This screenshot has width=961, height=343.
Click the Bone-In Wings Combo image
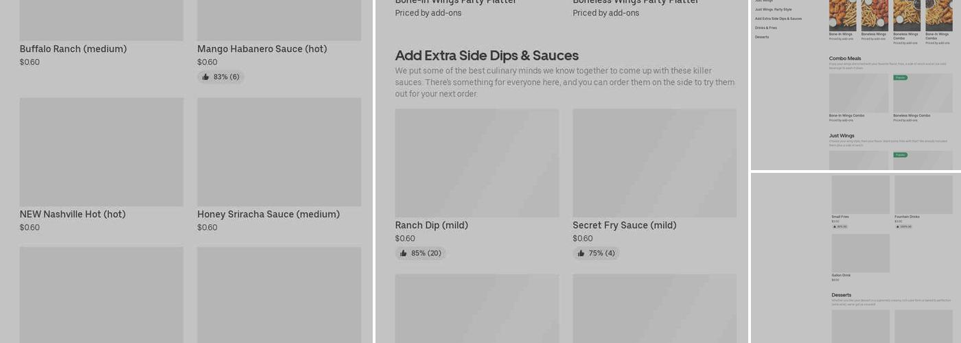(858, 93)
